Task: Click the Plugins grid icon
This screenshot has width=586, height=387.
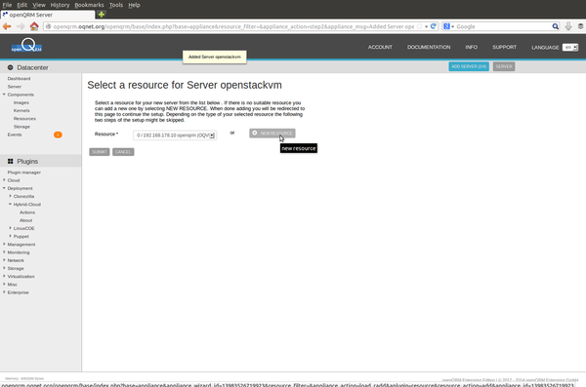Action: point(10,161)
